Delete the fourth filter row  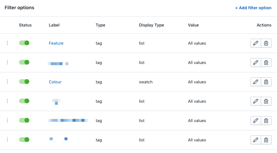[266, 101]
